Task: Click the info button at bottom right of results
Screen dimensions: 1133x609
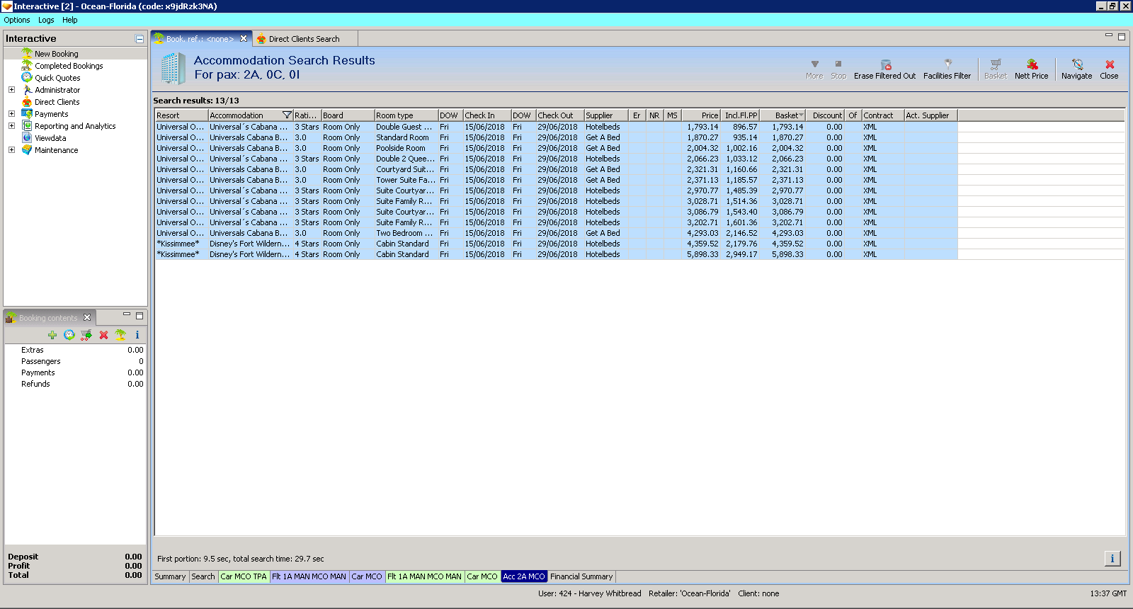Action: pyautogui.click(x=1112, y=559)
